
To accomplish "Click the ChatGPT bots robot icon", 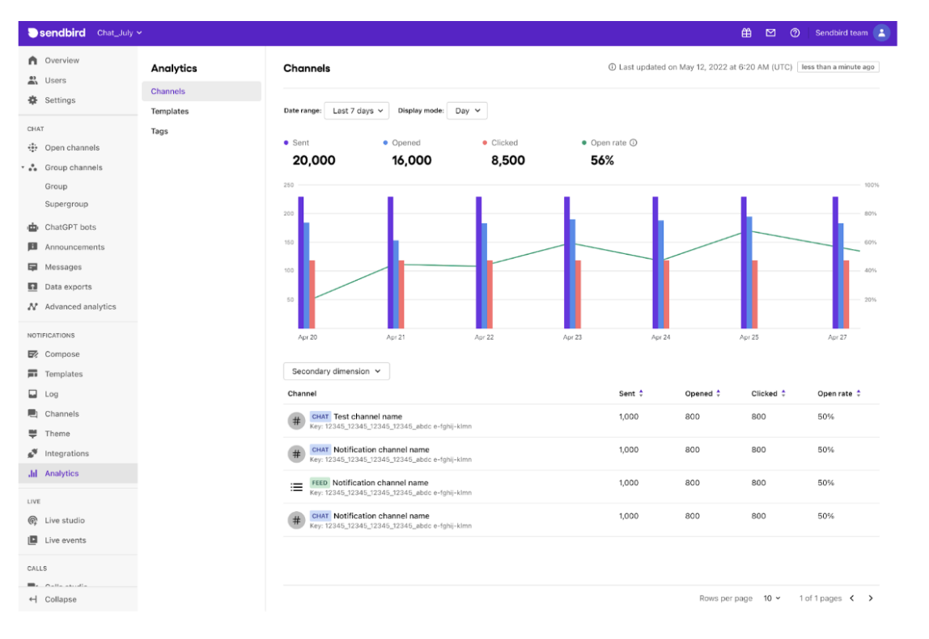I will click(x=32, y=227).
